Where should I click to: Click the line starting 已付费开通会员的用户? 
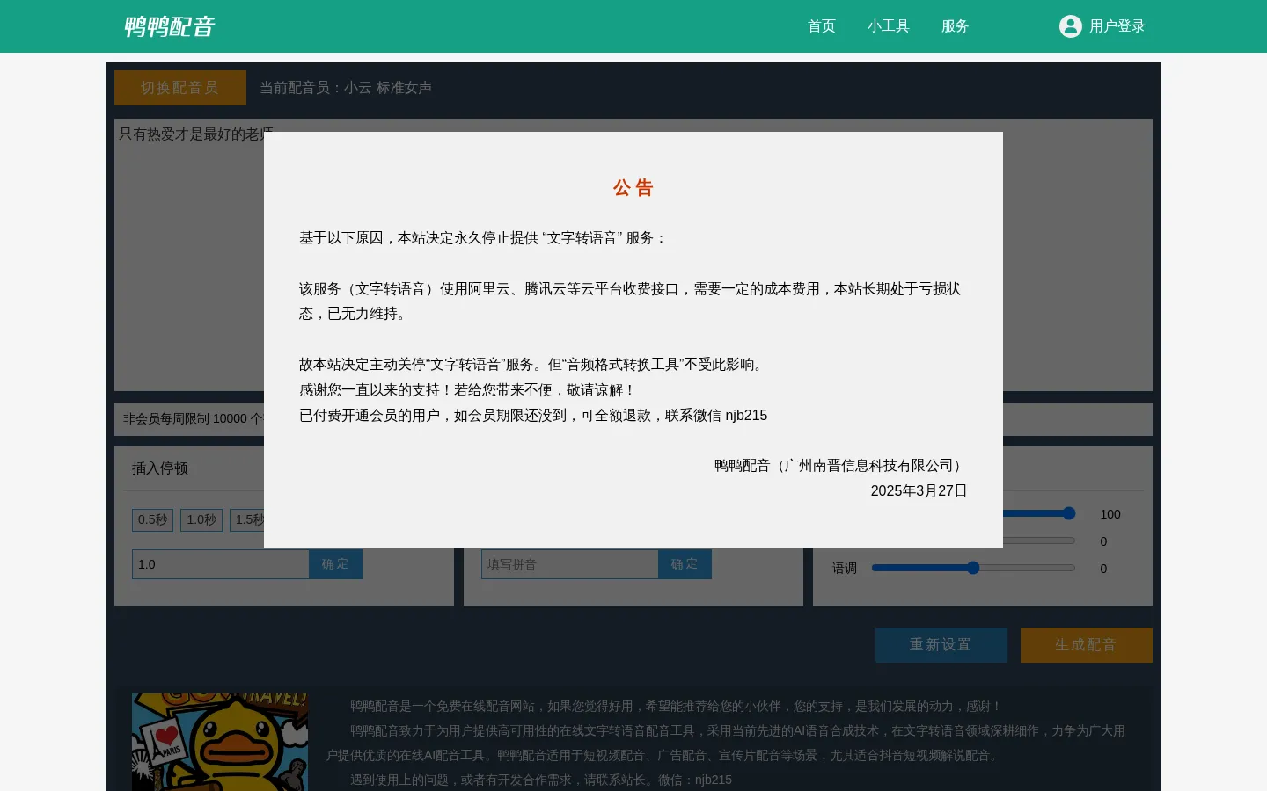533,416
